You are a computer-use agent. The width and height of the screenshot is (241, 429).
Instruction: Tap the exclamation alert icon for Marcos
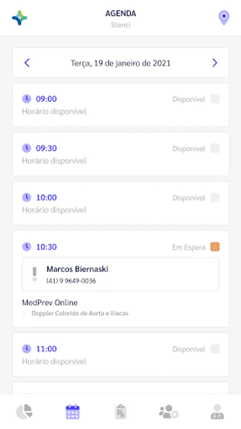point(34,274)
